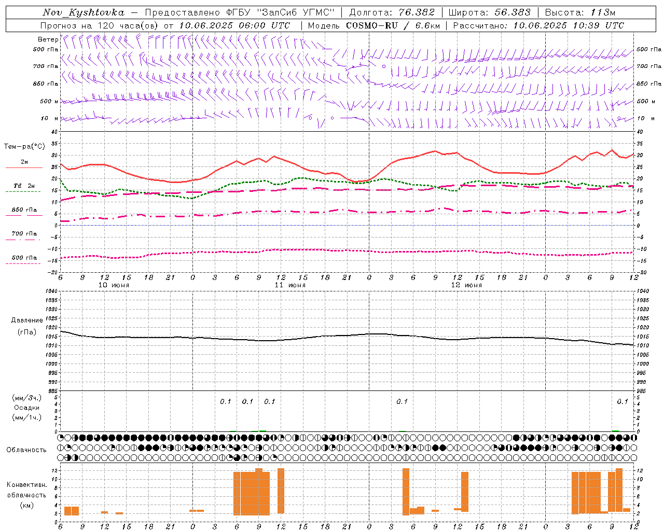Viewport: 664px width, 531px height.
Task: Click the Рассчитано computation timestamp 10:39 UTC
Action: (x=598, y=25)
